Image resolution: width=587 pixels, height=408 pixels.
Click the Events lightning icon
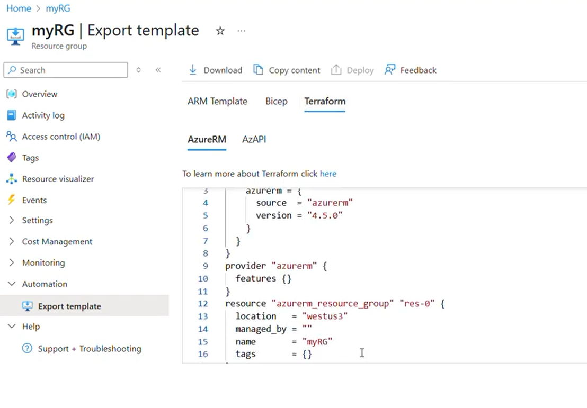[12, 200]
